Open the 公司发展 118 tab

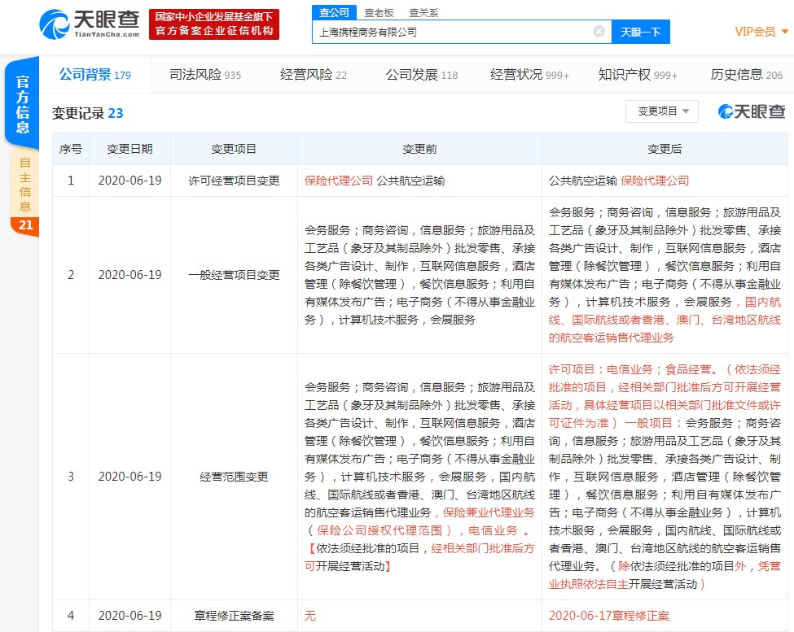[421, 75]
